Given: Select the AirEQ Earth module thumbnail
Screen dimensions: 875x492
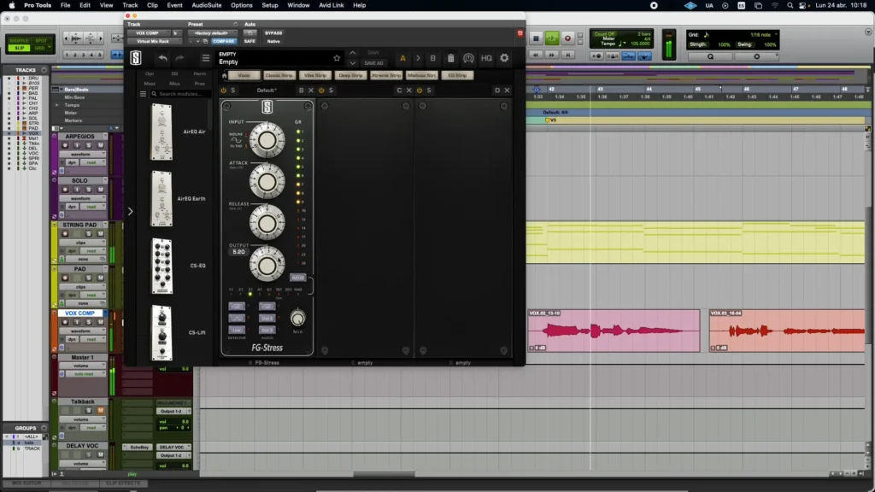Looking at the screenshot, I should tap(161, 198).
